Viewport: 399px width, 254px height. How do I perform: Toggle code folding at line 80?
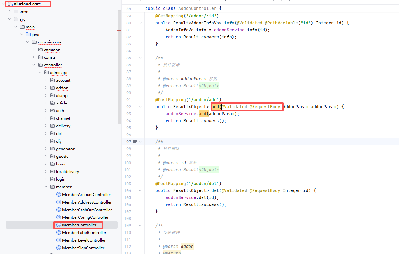140,23
